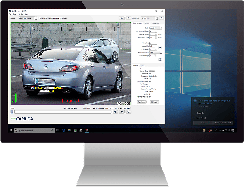Image resolution: width=244 pixels, height=187 pixels.
Task: Click the browse folder icon button
Action: pos(122,18)
